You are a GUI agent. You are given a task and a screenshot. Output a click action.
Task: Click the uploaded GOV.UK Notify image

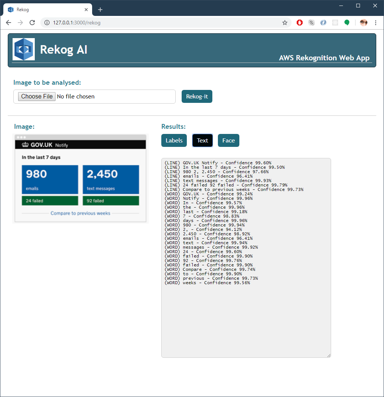(x=81, y=178)
